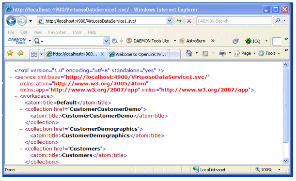Click the Favorites Center star icon
This screenshot has height=181, width=296.
click(10, 53)
